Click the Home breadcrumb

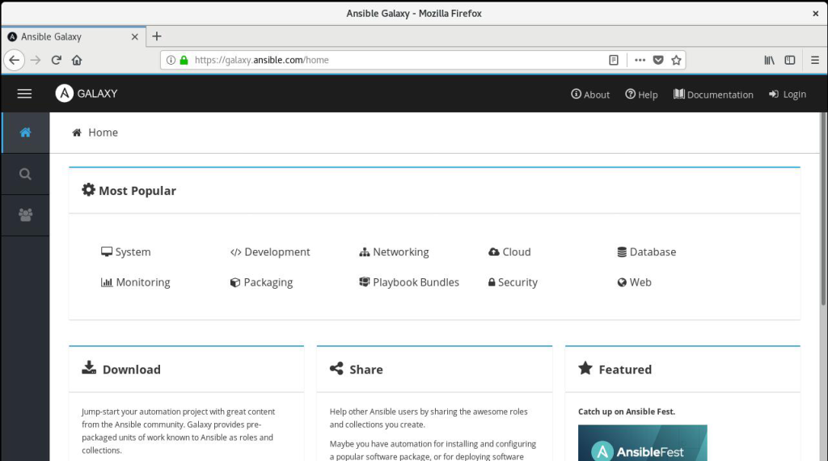[x=95, y=133]
